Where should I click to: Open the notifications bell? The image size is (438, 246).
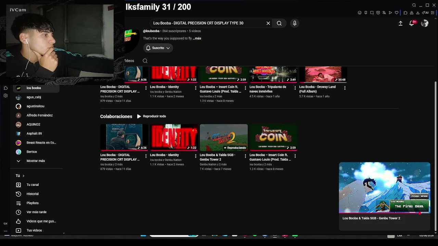tap(412, 23)
